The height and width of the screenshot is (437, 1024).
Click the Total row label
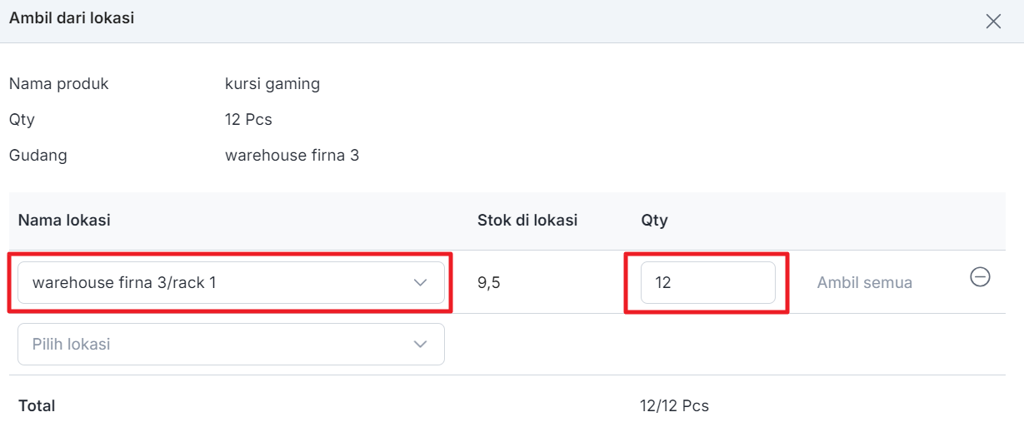click(37, 406)
